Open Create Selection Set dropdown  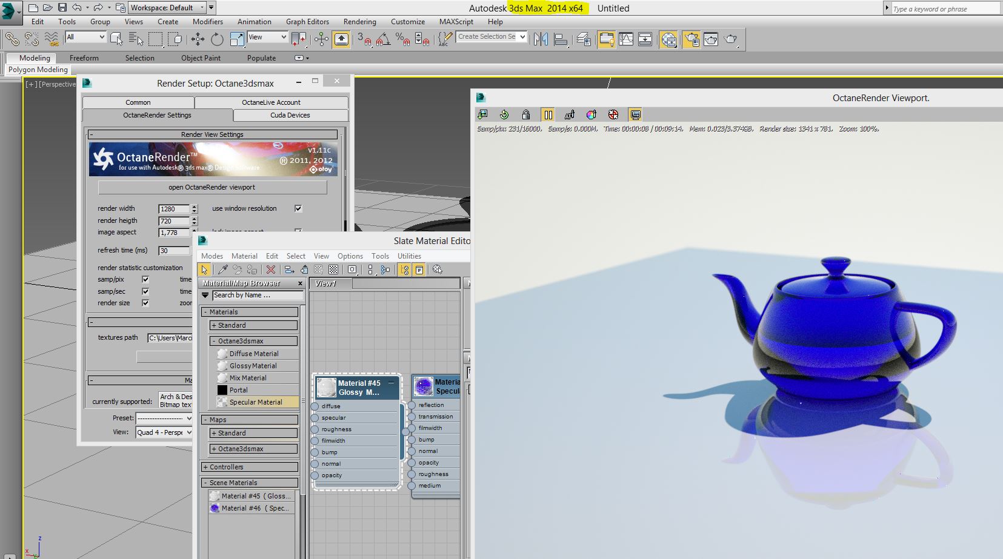492,36
